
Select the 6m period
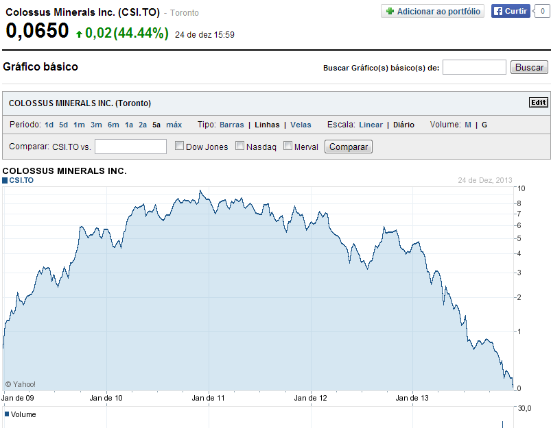click(113, 125)
